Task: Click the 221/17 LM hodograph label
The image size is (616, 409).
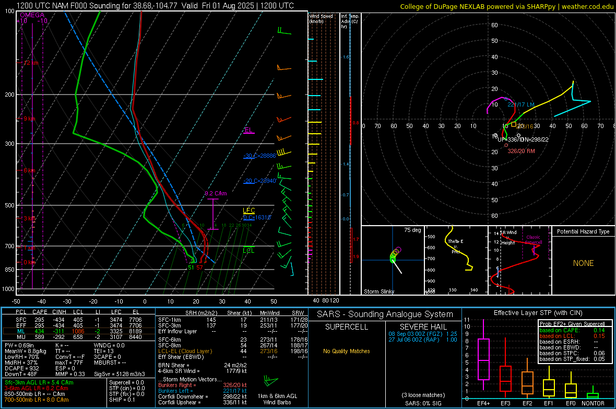Action: coord(521,104)
